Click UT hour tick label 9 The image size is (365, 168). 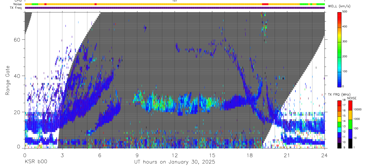coord(137,155)
